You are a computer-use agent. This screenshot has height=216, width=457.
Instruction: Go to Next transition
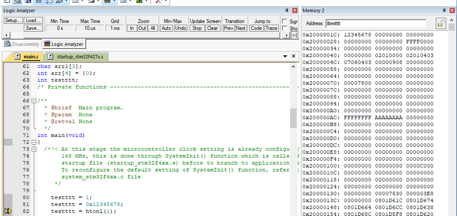pyautogui.click(x=241, y=28)
